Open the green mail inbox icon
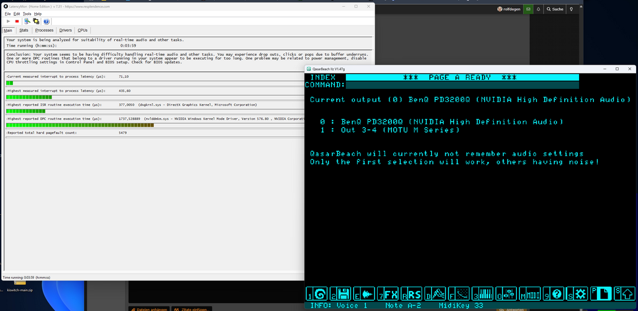 (x=528, y=9)
